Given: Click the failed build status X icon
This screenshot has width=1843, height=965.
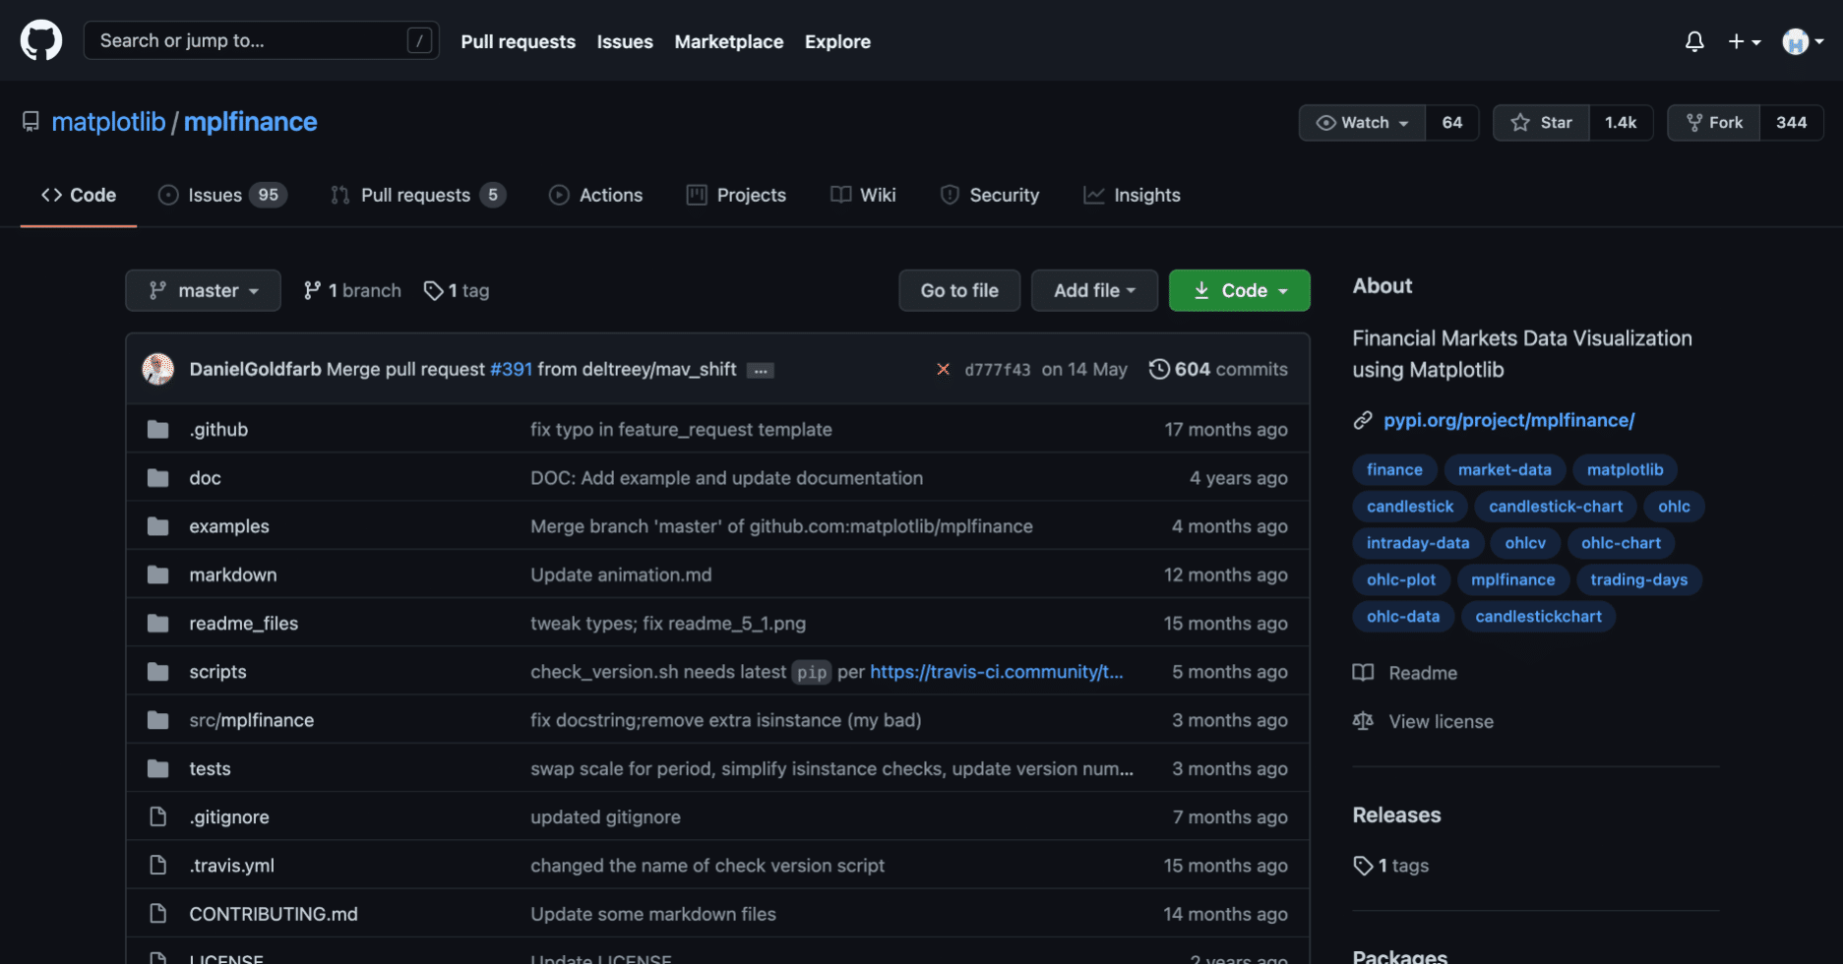Looking at the screenshot, I should (943, 369).
